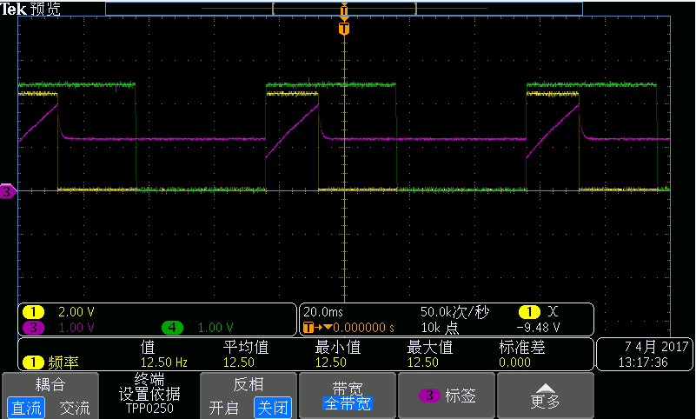696x419 pixels.
Task: Click the -9.48 V trigger level readout
Action: pyautogui.click(x=539, y=328)
